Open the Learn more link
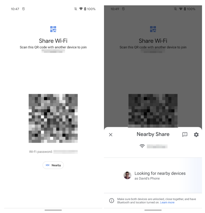The height and width of the screenshot is (213, 205). (x=167, y=202)
